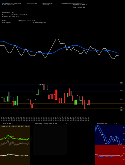This screenshot has width=125, height=165.
Task: Select the 'Stochastics: 7.68' reading
Action: [8, 12]
